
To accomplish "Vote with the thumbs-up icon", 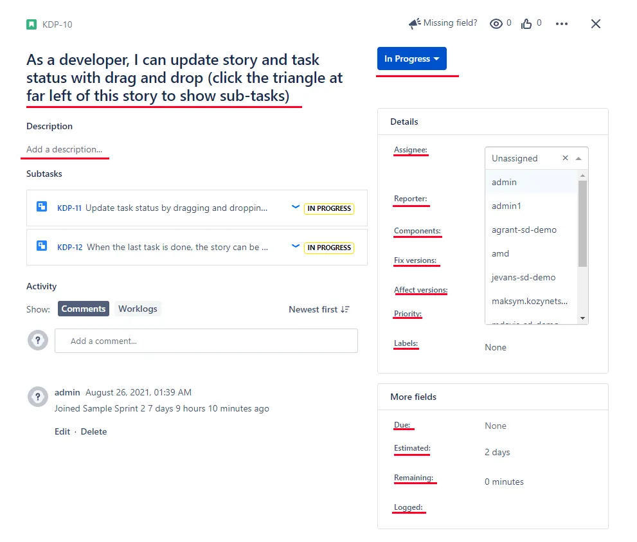I will 526,24.
